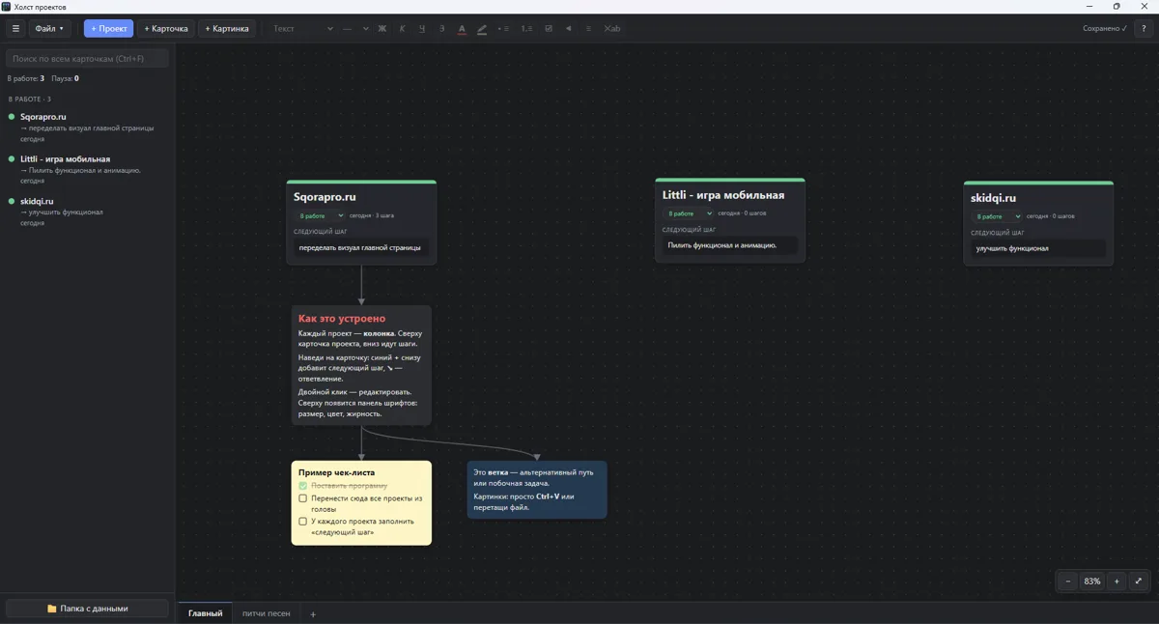Clear formatting with the Xab icon
Screen dimensions: 1159x624
click(612, 28)
